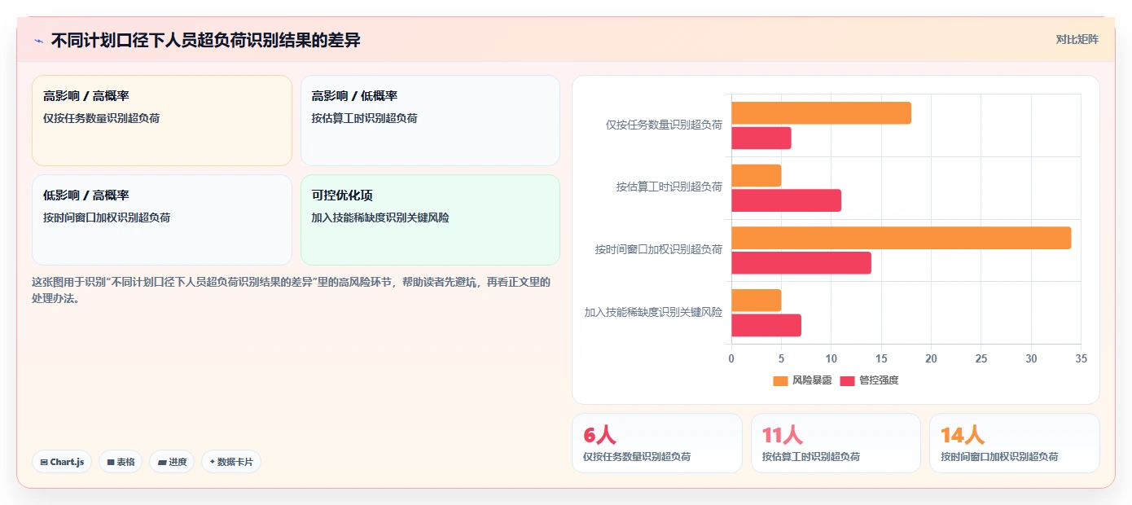Open the 11人 stat card
This screenshot has height=505, width=1132.
coord(836,443)
